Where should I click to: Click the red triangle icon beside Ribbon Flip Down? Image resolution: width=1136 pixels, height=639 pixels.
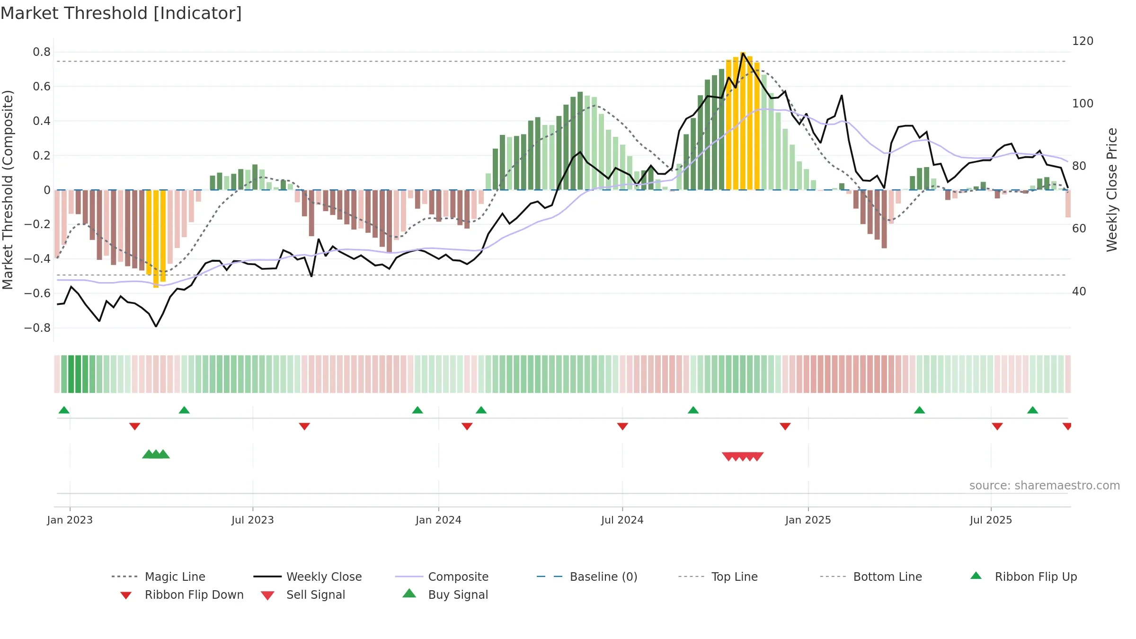(126, 595)
